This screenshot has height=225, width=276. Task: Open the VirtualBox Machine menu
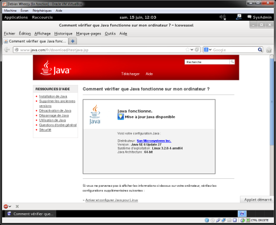point(10,11)
